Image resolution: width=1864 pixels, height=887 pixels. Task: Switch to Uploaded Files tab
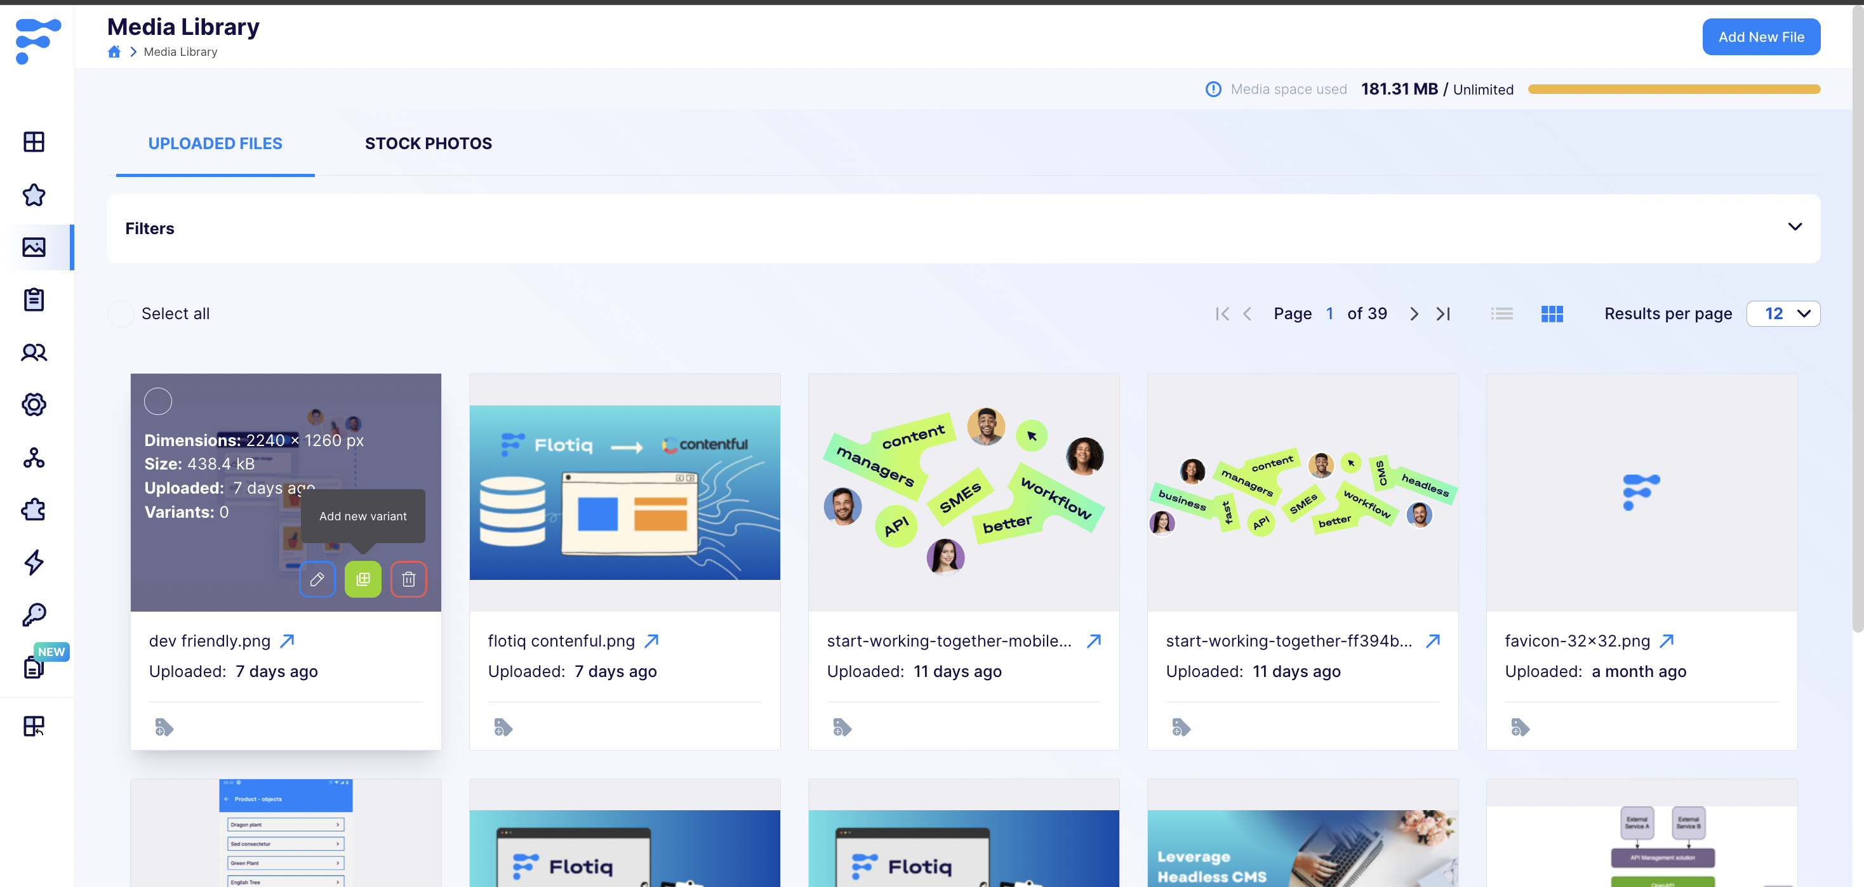(215, 144)
